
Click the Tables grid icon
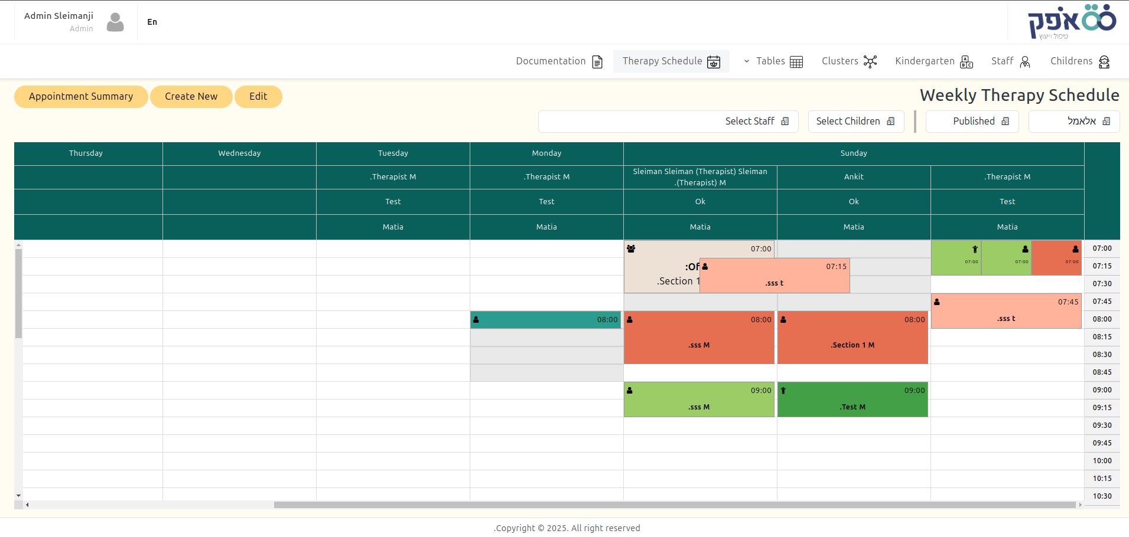coord(796,61)
